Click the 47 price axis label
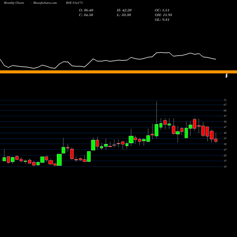 (225, 127)
